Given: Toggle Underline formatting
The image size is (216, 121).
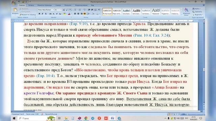Looking at the screenshot, I should click(x=46, y=14).
